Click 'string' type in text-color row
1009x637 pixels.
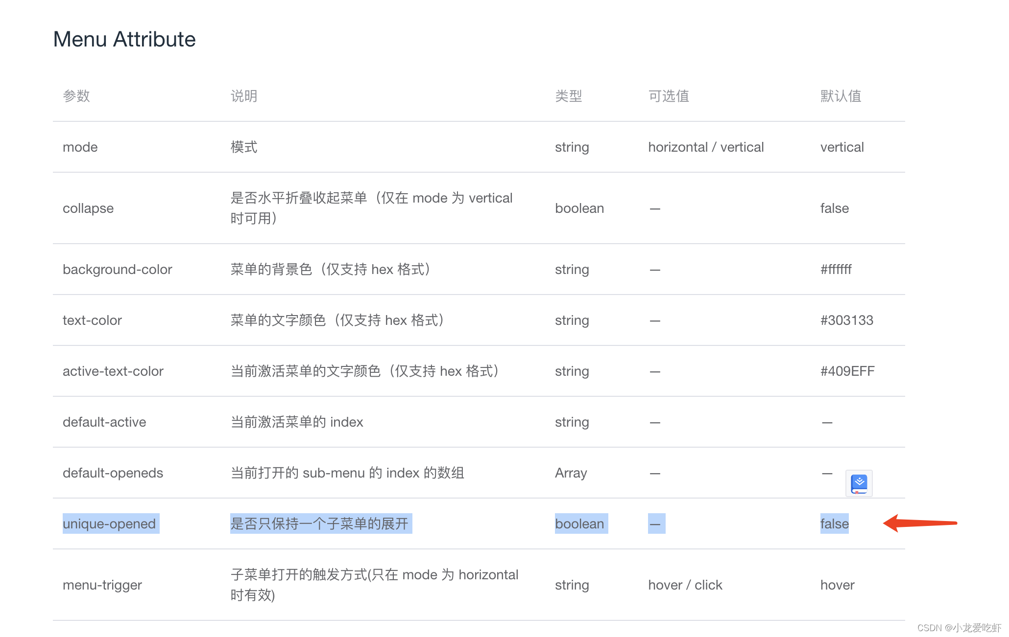[x=572, y=320]
